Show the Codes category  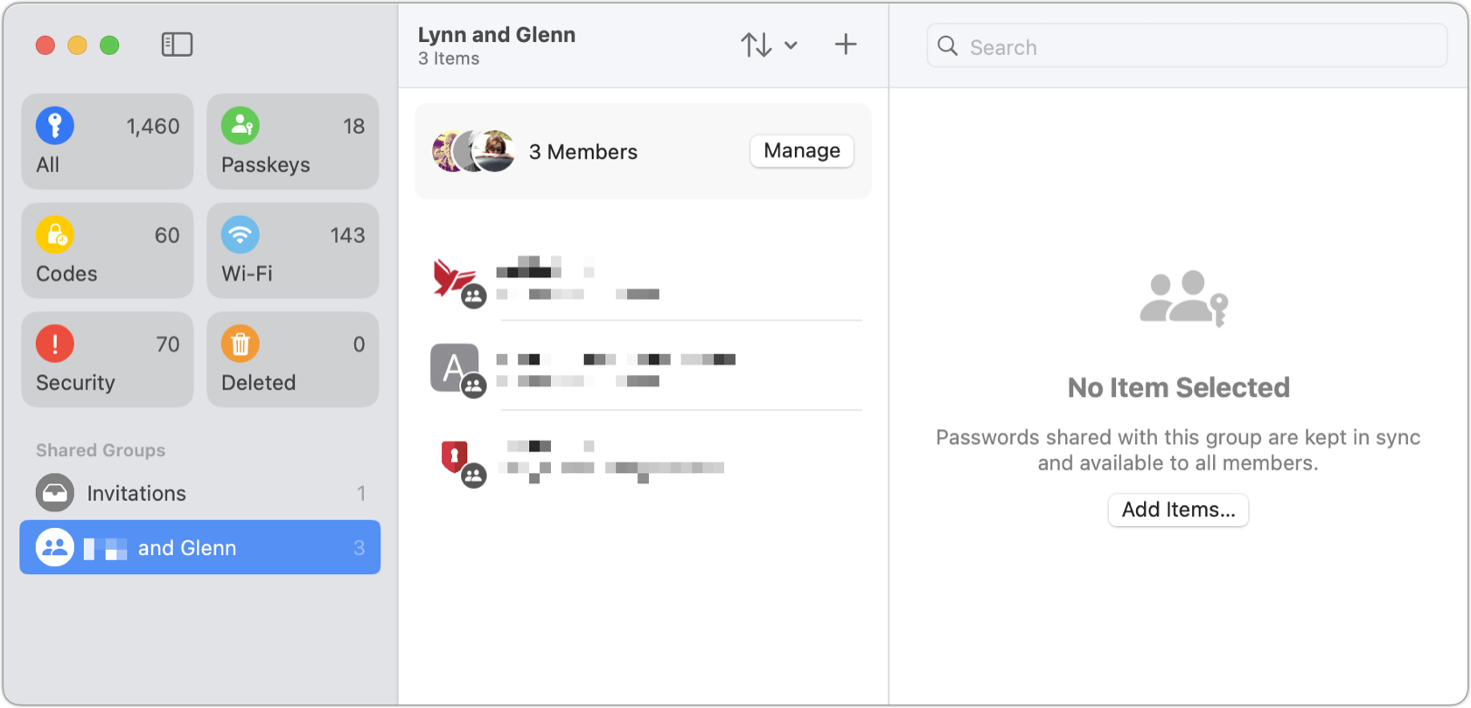tap(108, 251)
